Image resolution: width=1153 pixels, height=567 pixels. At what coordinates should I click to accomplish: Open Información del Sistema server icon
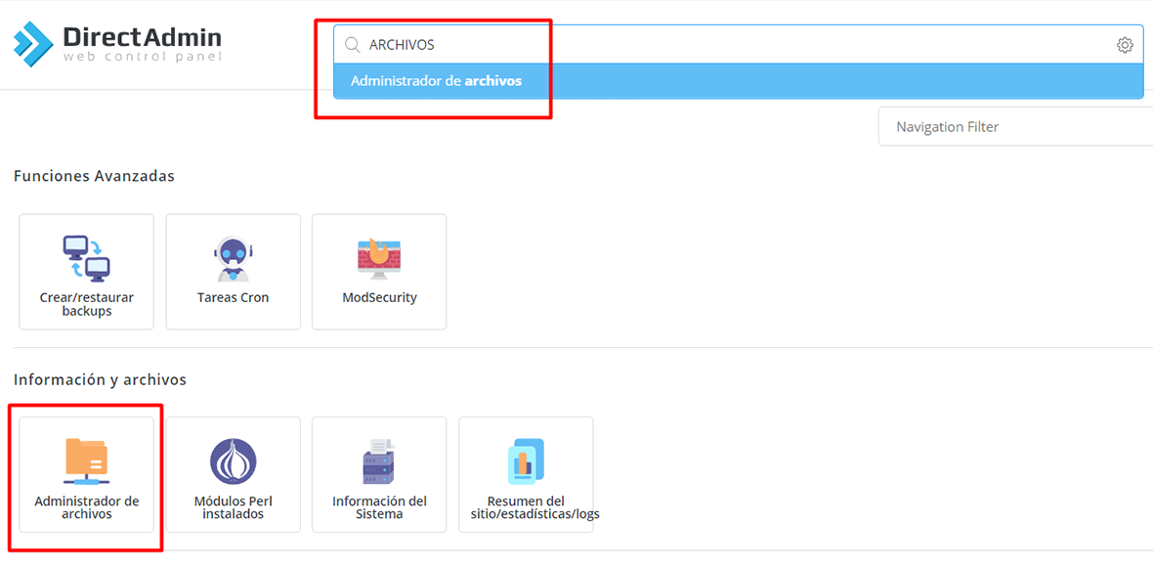click(x=379, y=461)
